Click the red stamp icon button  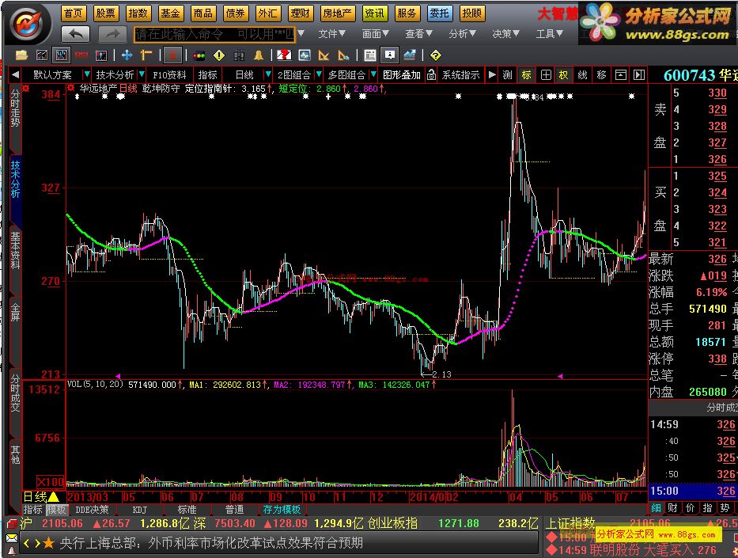click(x=172, y=55)
